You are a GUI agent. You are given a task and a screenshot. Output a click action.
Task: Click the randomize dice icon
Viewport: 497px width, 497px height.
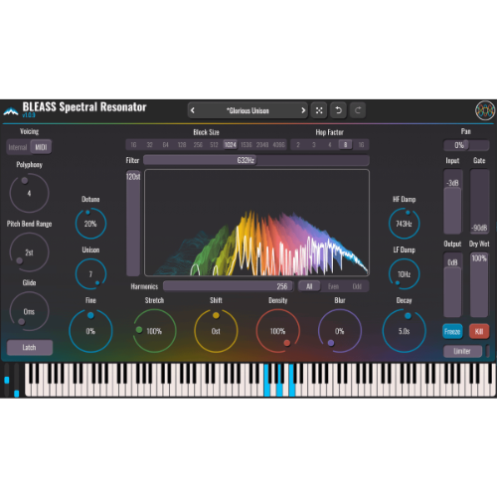pyautogui.click(x=319, y=110)
